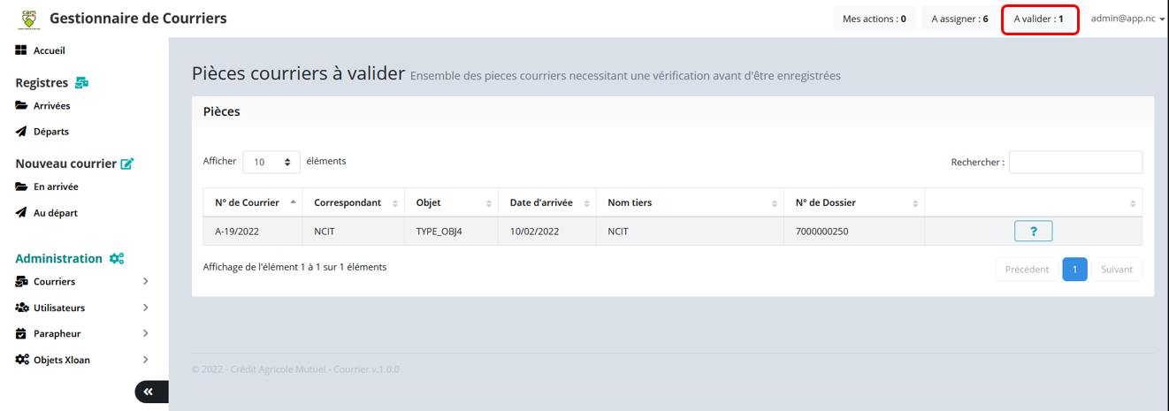Open the admin@app.nc user dropdown
Screen dimensions: 1169x411
tap(1127, 19)
